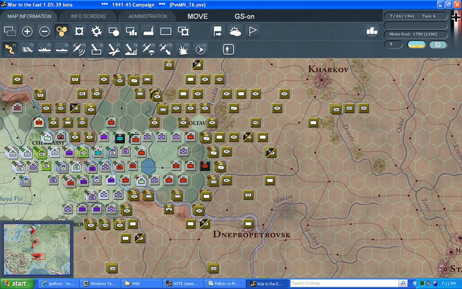This screenshot has width=462, height=289.
Task: Select F11 explosion attack mode icon
Action: pos(183,49)
